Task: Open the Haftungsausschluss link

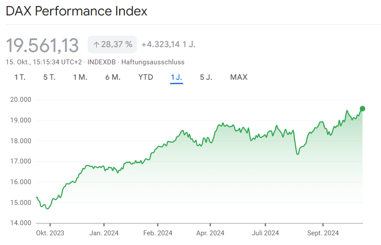Action: [x=153, y=62]
